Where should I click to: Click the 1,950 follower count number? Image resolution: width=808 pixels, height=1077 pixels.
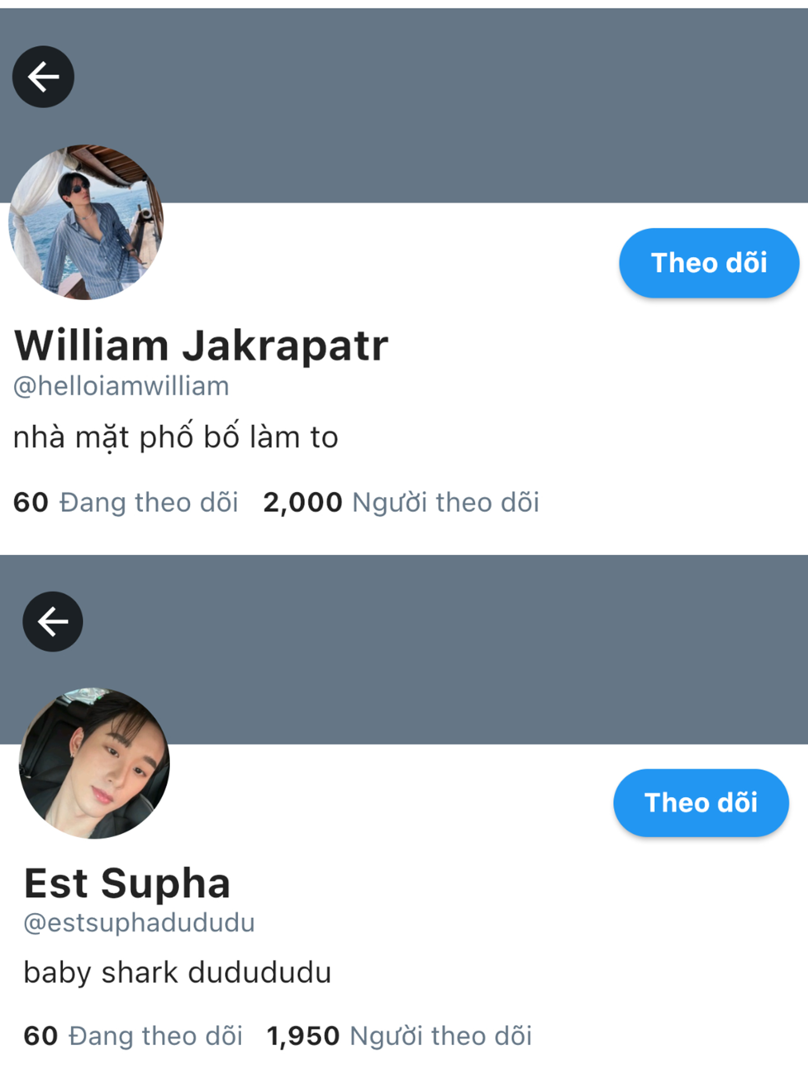(303, 1036)
